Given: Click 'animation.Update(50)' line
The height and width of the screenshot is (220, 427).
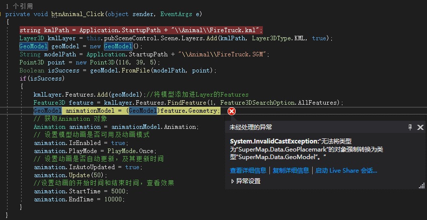Looking at the screenshot, I should point(70,175).
